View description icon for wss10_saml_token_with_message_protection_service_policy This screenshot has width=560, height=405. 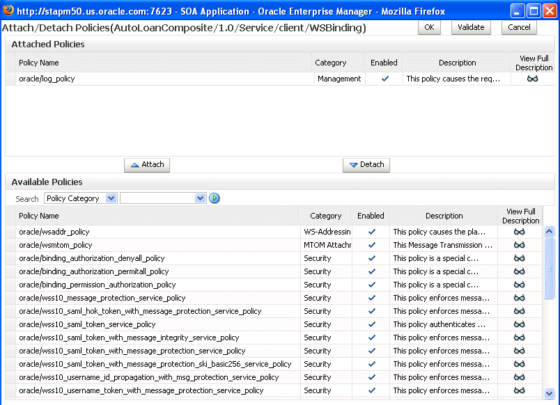(519, 351)
